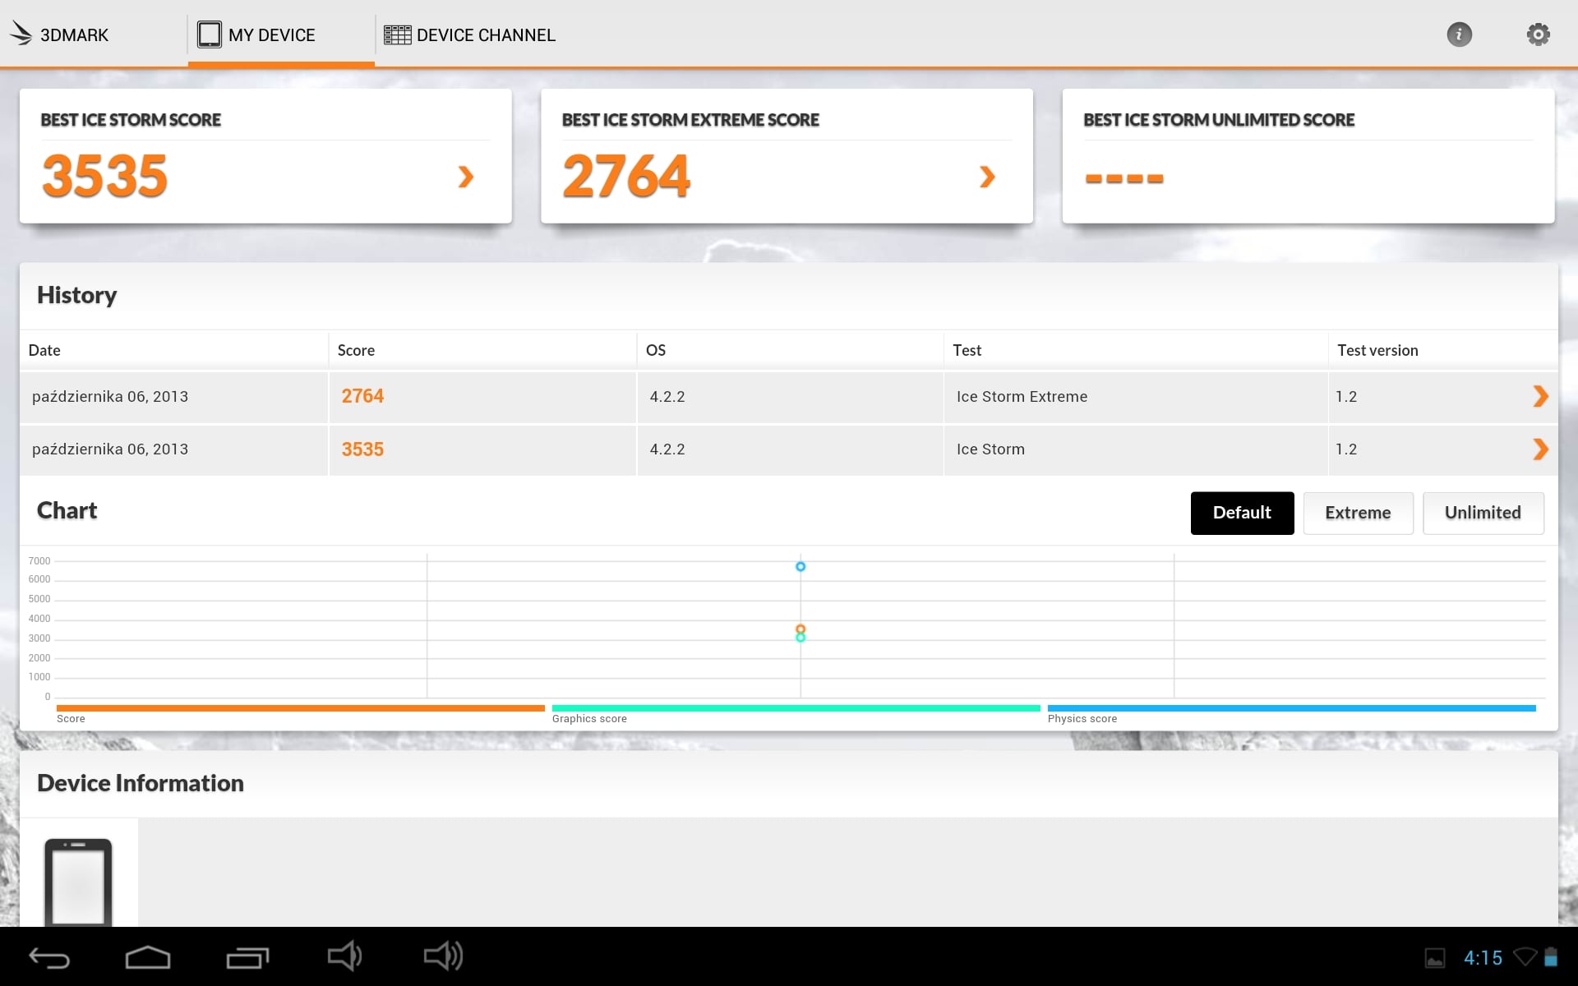Open the info (i) button
Screen dimensions: 1578x986
pos(1459,35)
